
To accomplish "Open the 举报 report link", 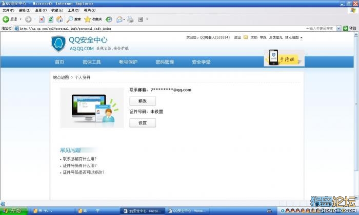I will point(263,37).
